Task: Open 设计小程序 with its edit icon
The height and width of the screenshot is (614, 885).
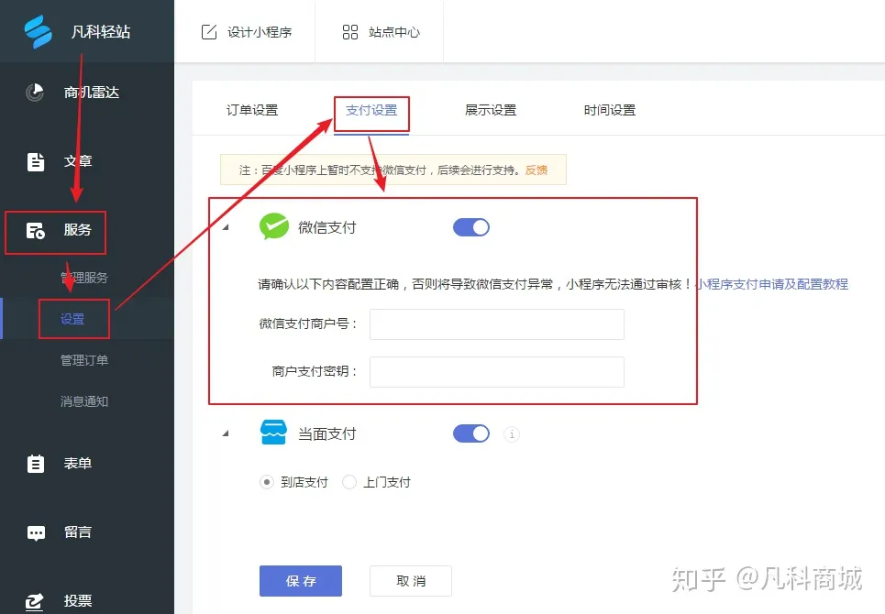Action: (x=209, y=30)
